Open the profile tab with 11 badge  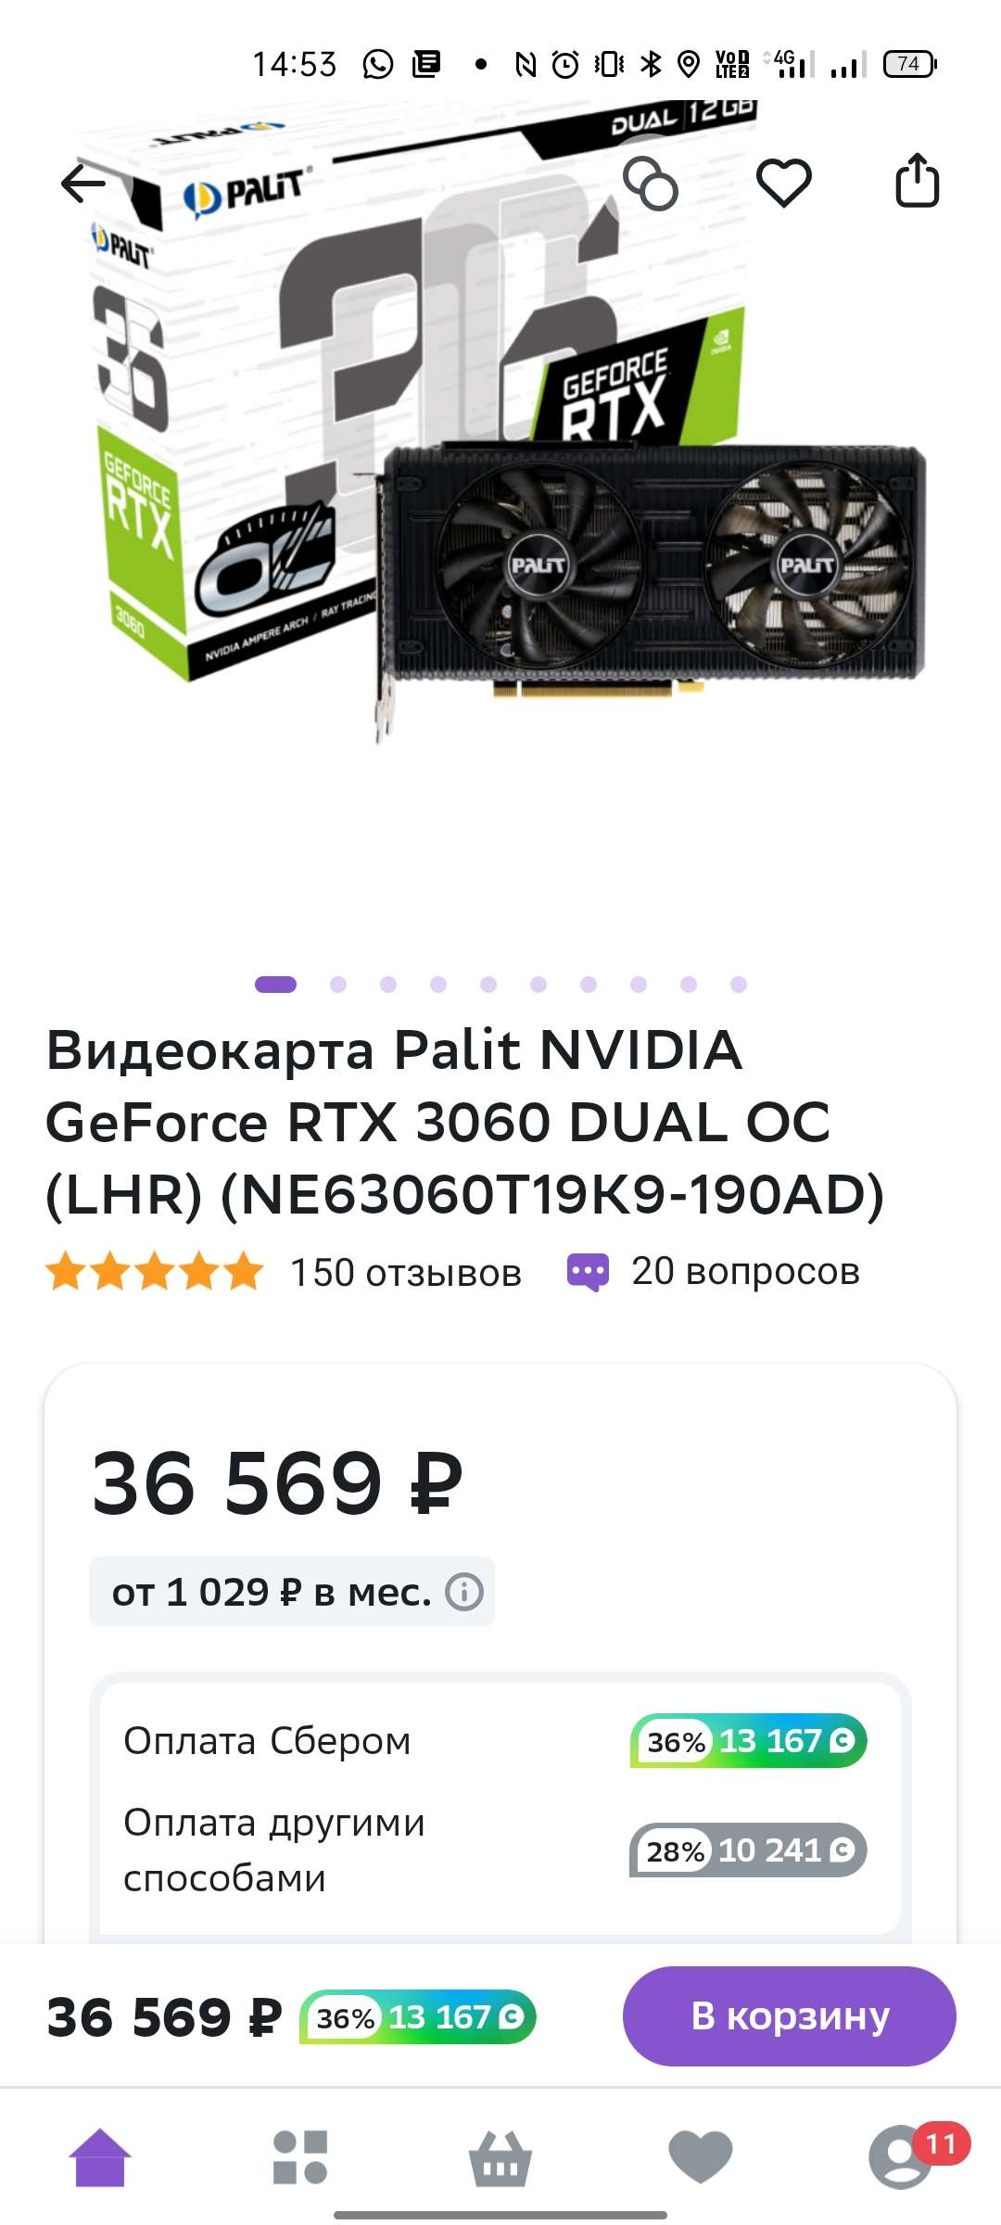[901, 2156]
